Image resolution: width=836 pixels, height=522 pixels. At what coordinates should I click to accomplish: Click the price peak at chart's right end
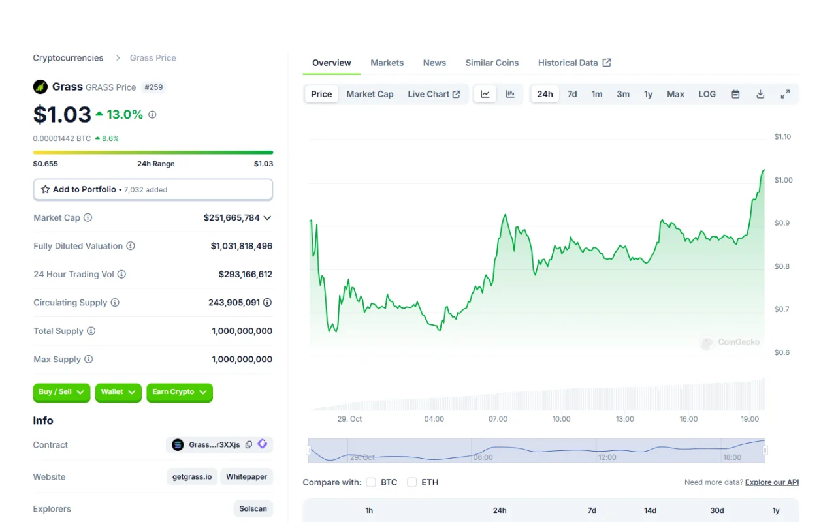click(x=764, y=171)
